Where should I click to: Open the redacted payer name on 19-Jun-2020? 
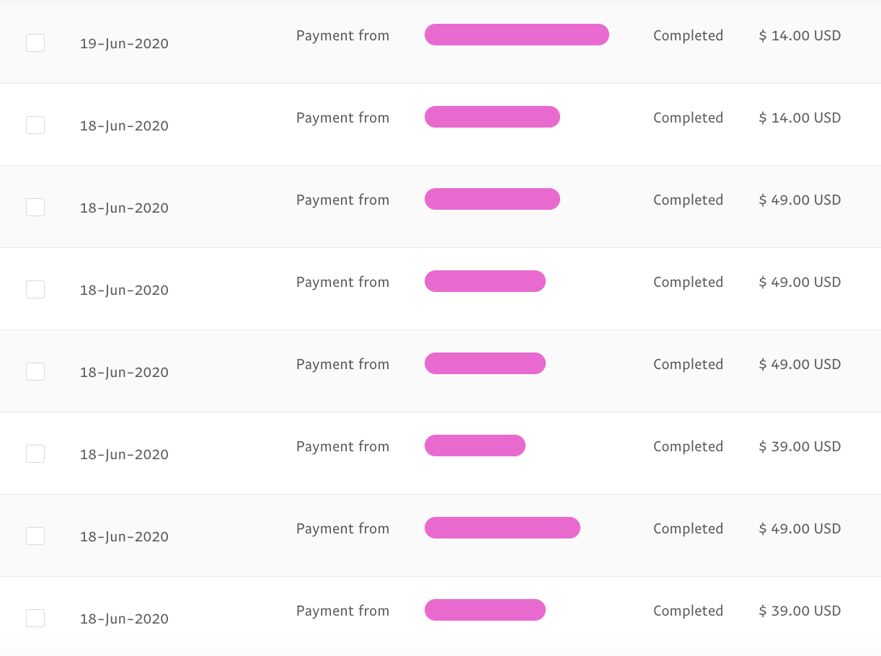517,35
